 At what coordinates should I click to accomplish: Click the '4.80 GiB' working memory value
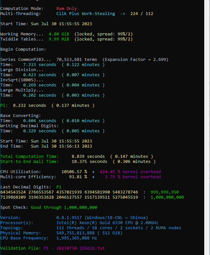coord(59,34)
